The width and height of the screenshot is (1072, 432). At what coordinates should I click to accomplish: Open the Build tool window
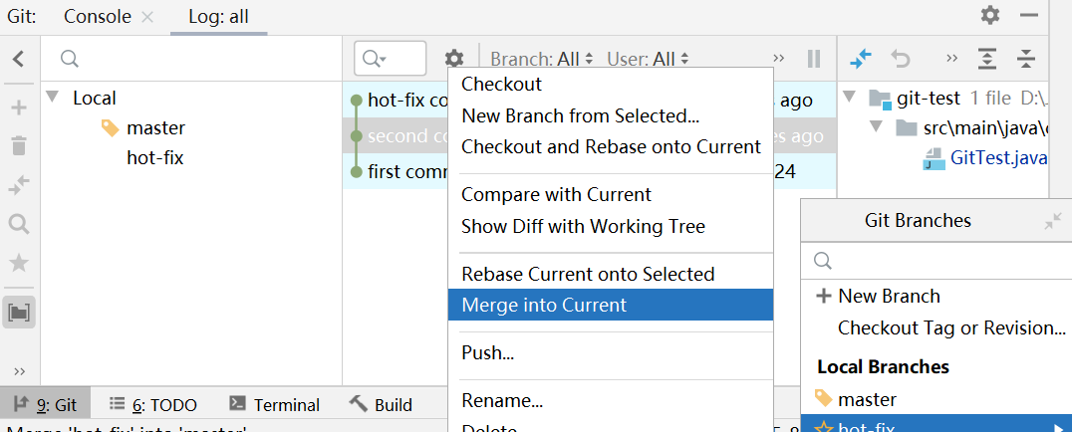tap(381, 405)
